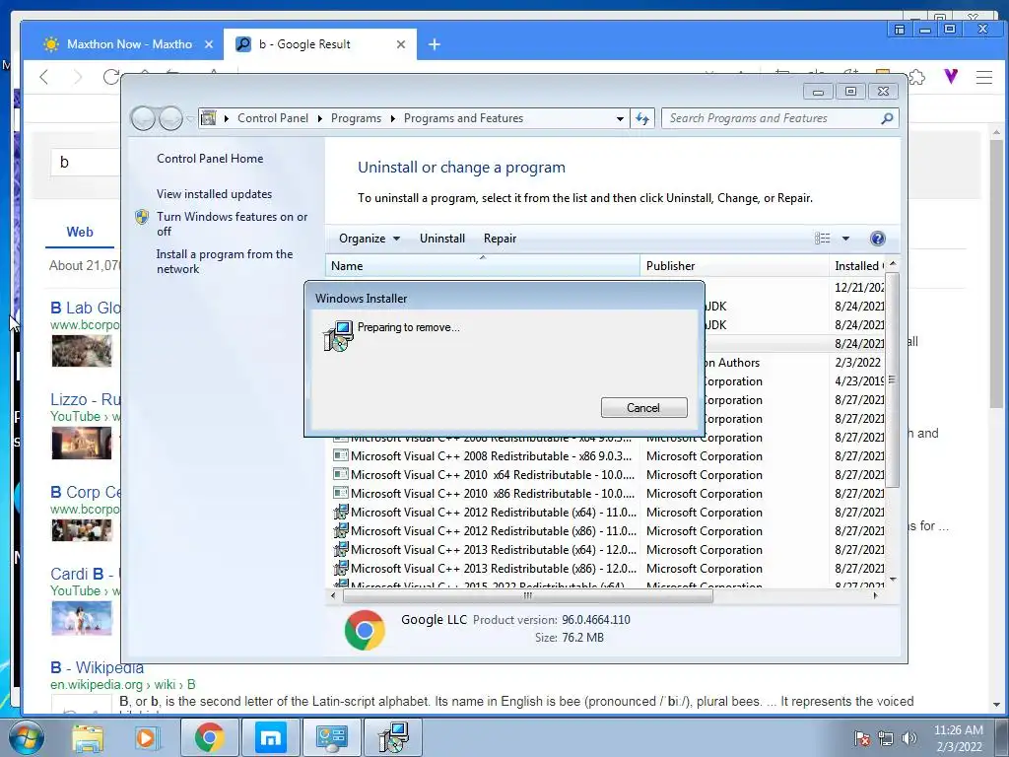This screenshot has height=757, width=1009.
Task: Open Windows Explorer from the taskbar
Action: coord(88,738)
